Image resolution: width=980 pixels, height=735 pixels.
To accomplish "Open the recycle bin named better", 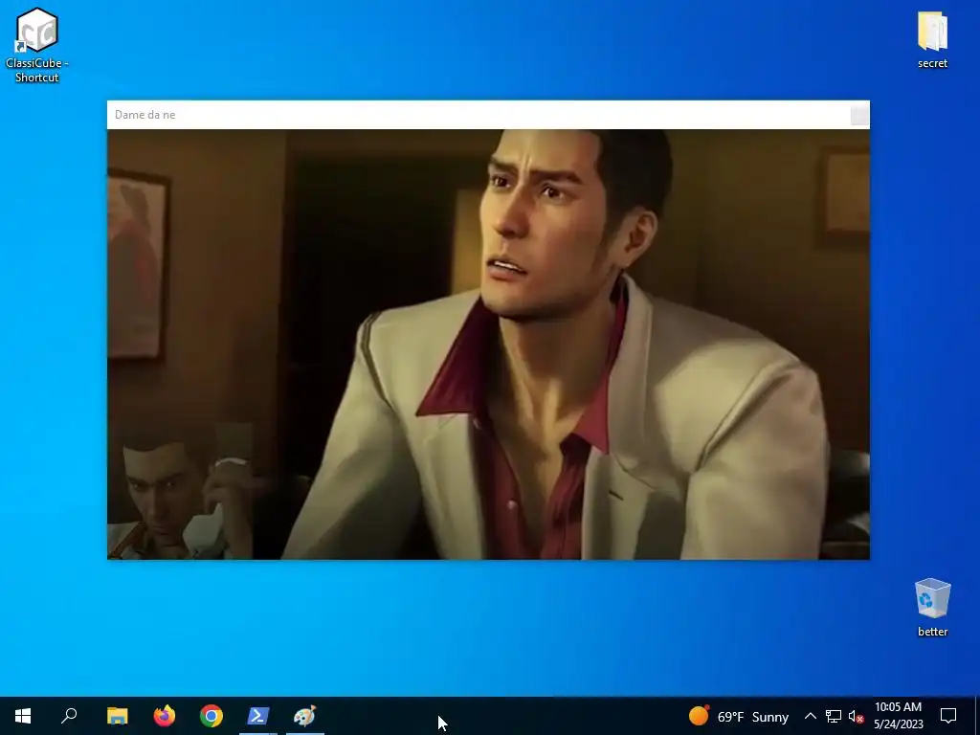I will pos(932,607).
